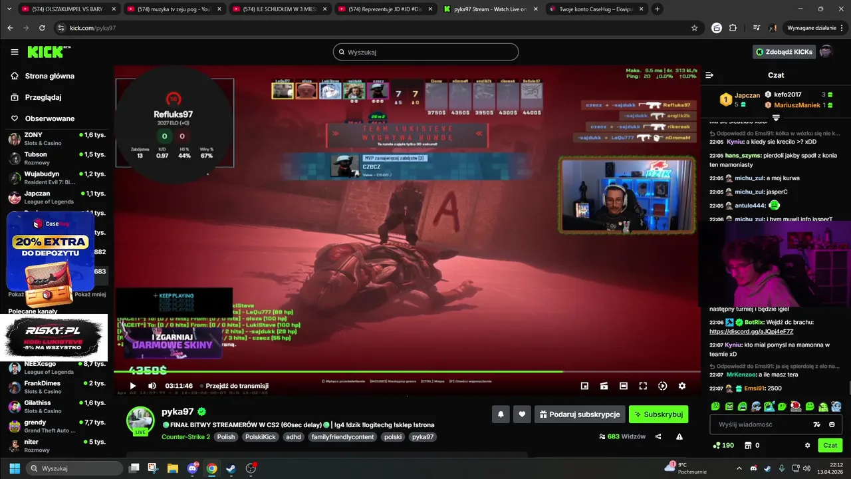Open Tubson channel in sidebar
The height and width of the screenshot is (479, 851).
click(57, 158)
